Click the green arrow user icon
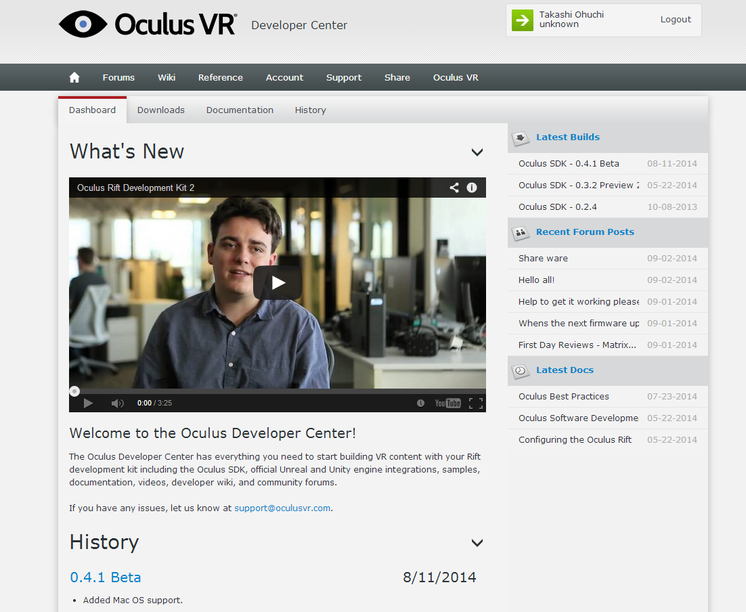This screenshot has width=746, height=612. pos(523,20)
